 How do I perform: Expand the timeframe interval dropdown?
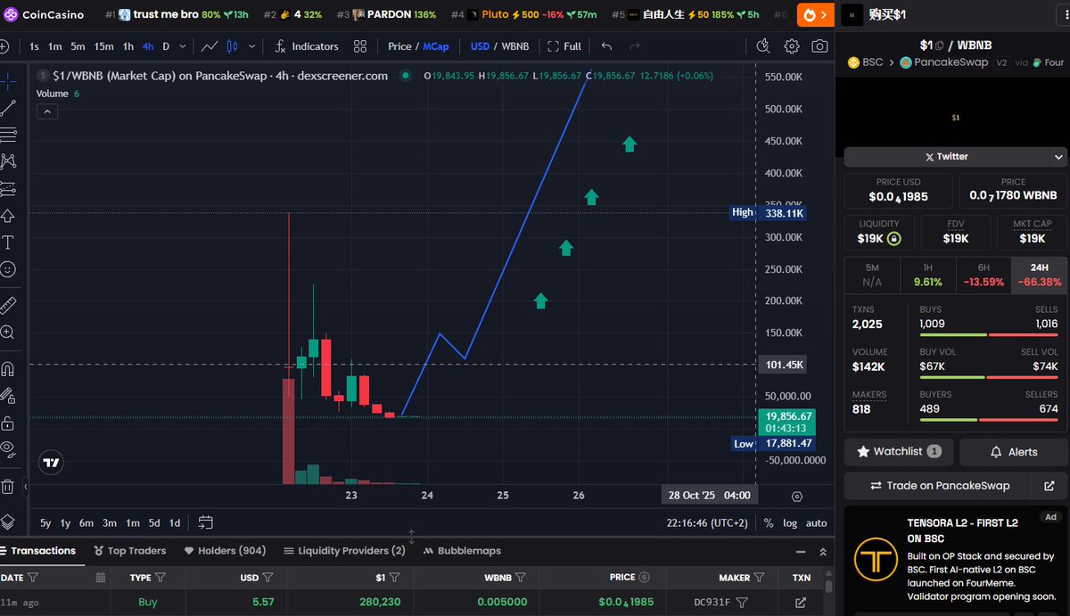184,46
